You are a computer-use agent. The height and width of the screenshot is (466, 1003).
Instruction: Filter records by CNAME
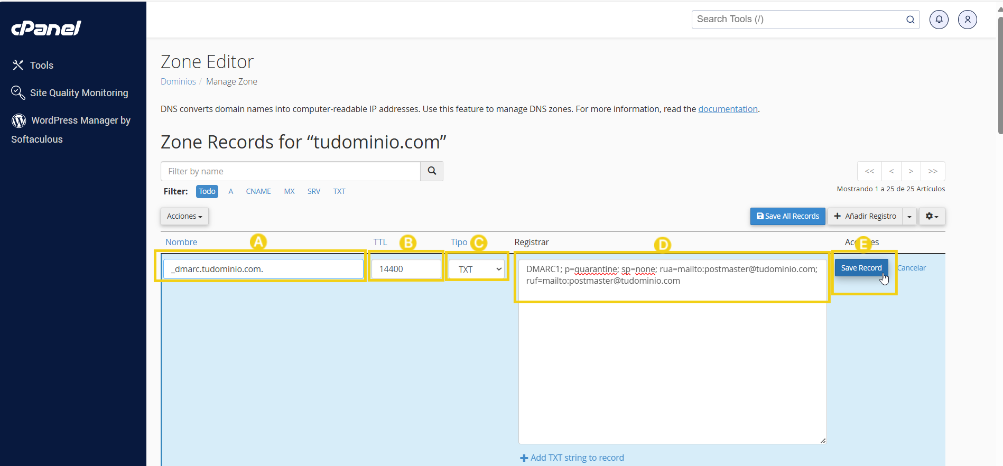[x=258, y=191]
